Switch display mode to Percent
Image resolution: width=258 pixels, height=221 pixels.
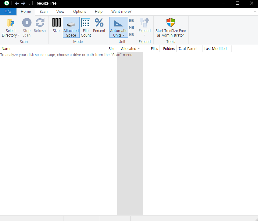coord(99,25)
